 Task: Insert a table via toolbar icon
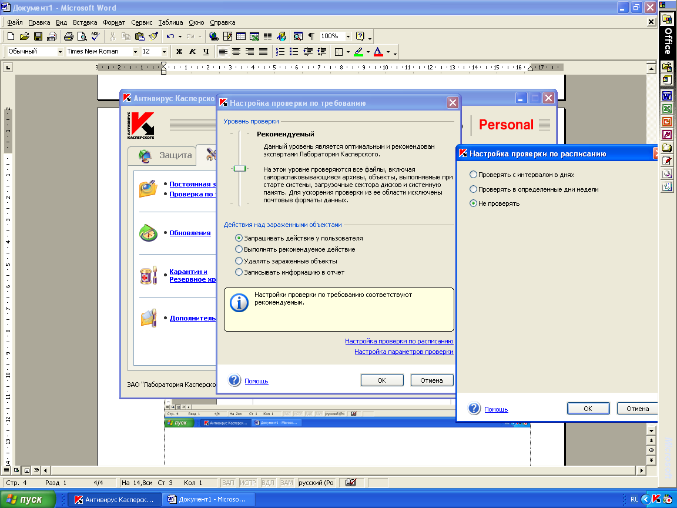point(240,36)
